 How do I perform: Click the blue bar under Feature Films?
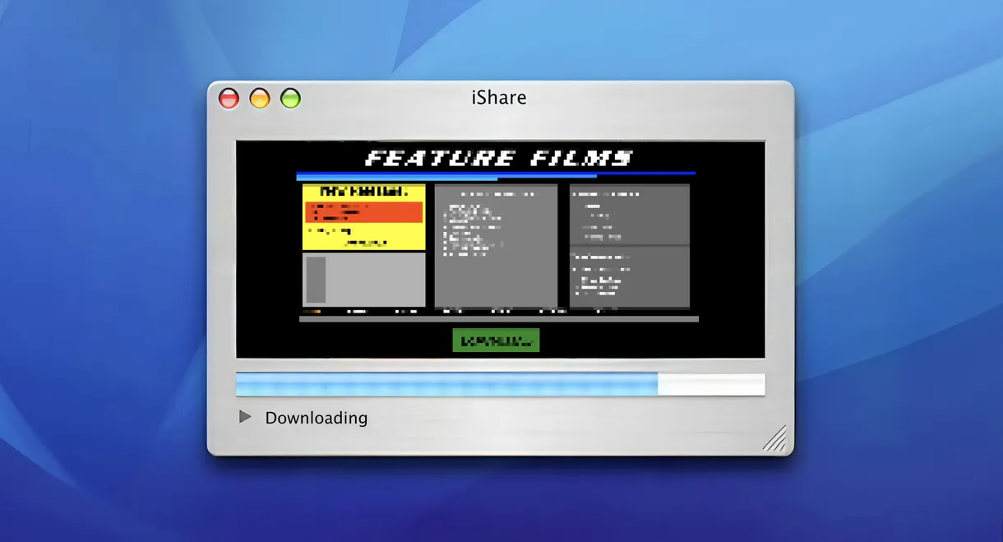[x=495, y=174]
